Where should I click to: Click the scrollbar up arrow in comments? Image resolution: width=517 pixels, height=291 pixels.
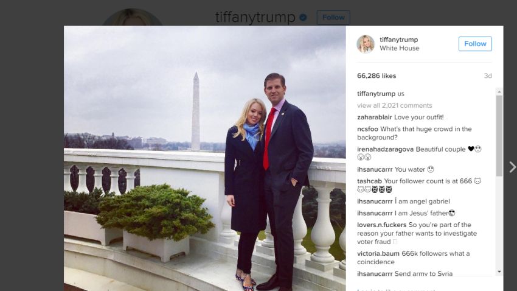coord(499,91)
